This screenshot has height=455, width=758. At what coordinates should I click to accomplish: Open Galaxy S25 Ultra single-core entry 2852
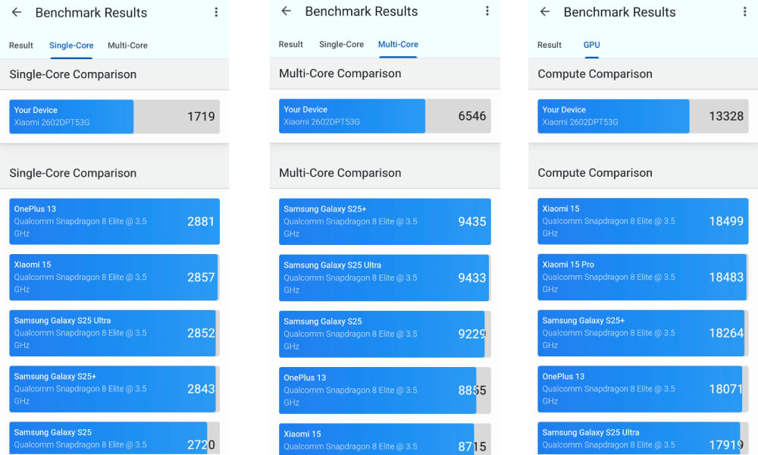(x=114, y=333)
